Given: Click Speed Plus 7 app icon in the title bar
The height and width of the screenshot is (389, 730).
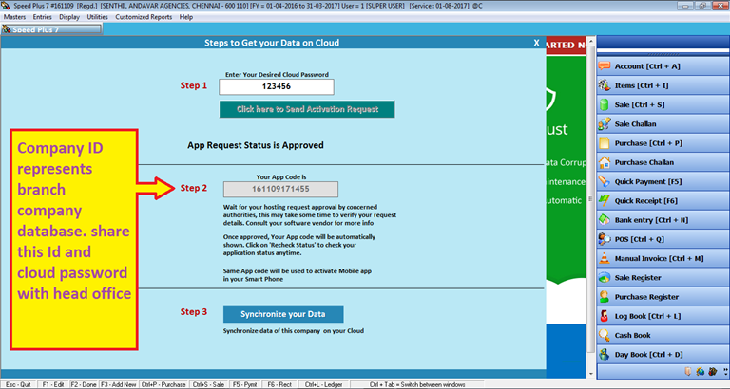Looking at the screenshot, I should click(6, 6).
